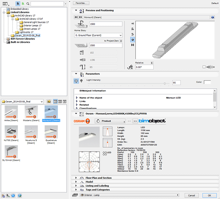220x199 pixels.
Task: Click the library view layout icon
Action: 5,4
